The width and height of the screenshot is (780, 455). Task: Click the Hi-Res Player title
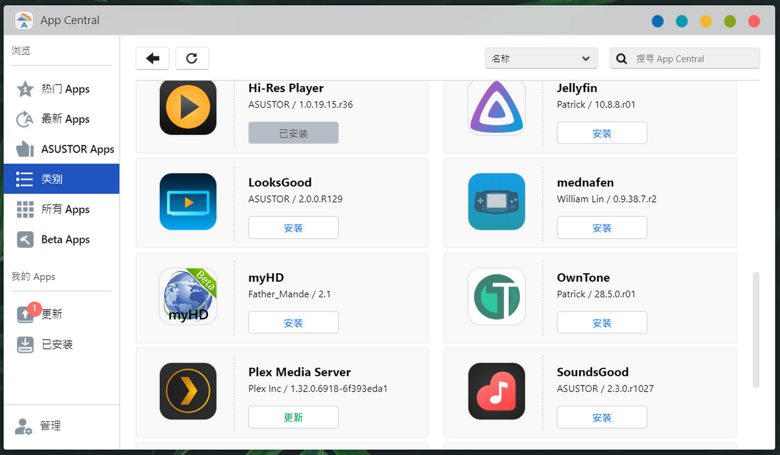tap(286, 88)
